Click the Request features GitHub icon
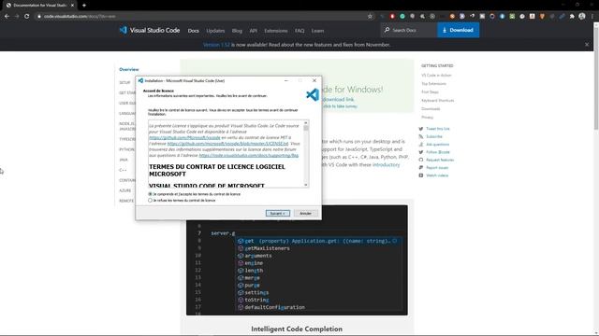This screenshot has width=599, height=336. (x=421, y=160)
